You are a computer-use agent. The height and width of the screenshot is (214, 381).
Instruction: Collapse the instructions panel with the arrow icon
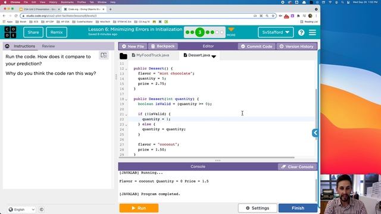click(x=7, y=46)
